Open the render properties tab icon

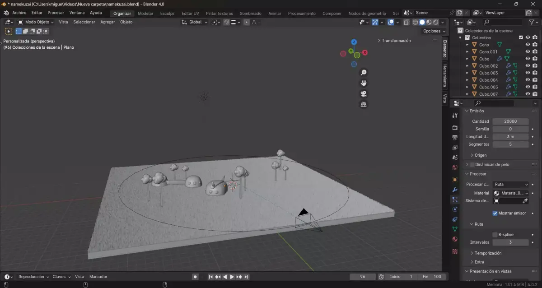tap(455, 127)
